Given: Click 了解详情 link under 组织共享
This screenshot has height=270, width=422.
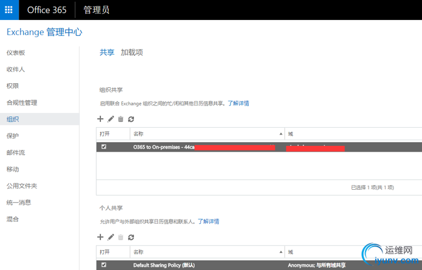Looking at the screenshot, I should 238,104.
